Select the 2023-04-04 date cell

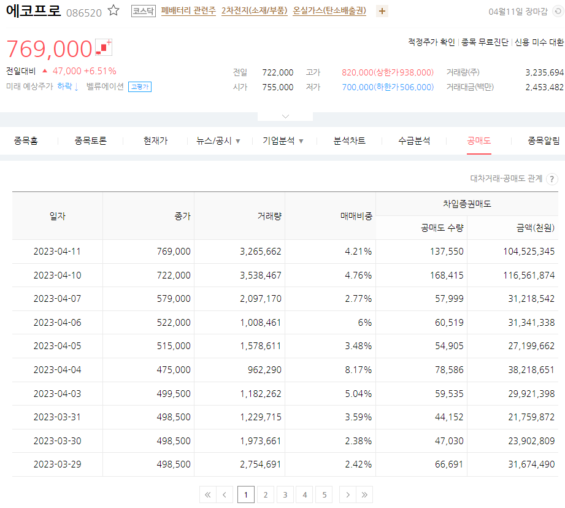click(x=57, y=370)
